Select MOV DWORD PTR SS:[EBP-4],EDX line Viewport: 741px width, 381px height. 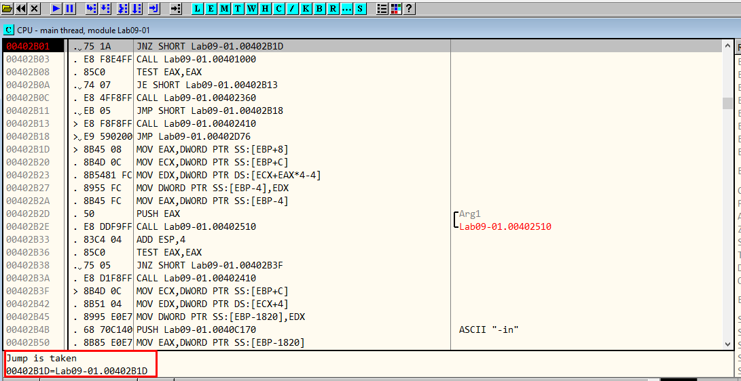point(212,188)
